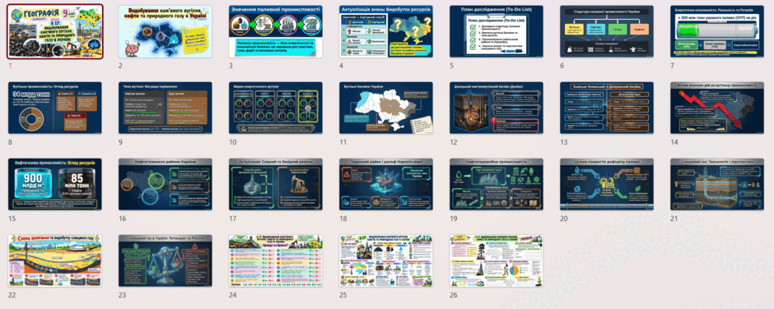Select slide 14 'Вплив воєнних дій' with red arrow
Image resolution: width=774 pixels, height=309 pixels.
717,108
